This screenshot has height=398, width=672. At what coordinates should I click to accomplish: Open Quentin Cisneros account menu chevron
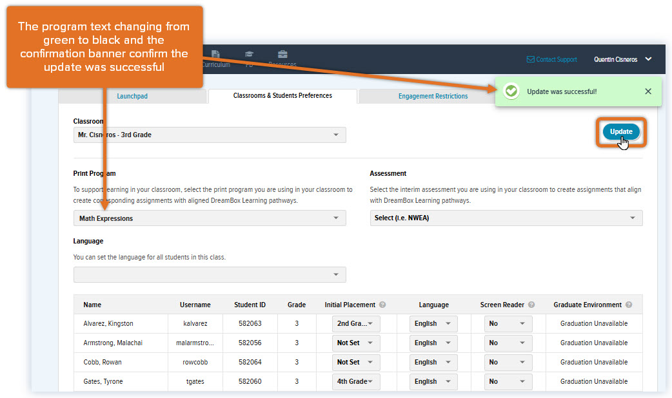pos(648,59)
